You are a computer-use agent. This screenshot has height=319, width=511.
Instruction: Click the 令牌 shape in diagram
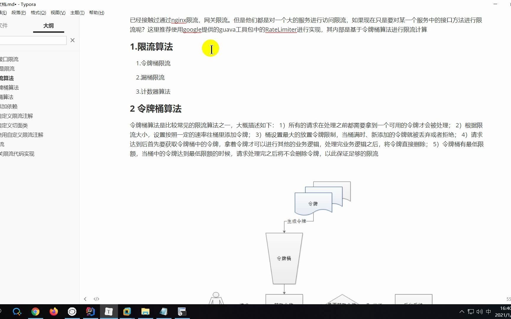coord(313,204)
